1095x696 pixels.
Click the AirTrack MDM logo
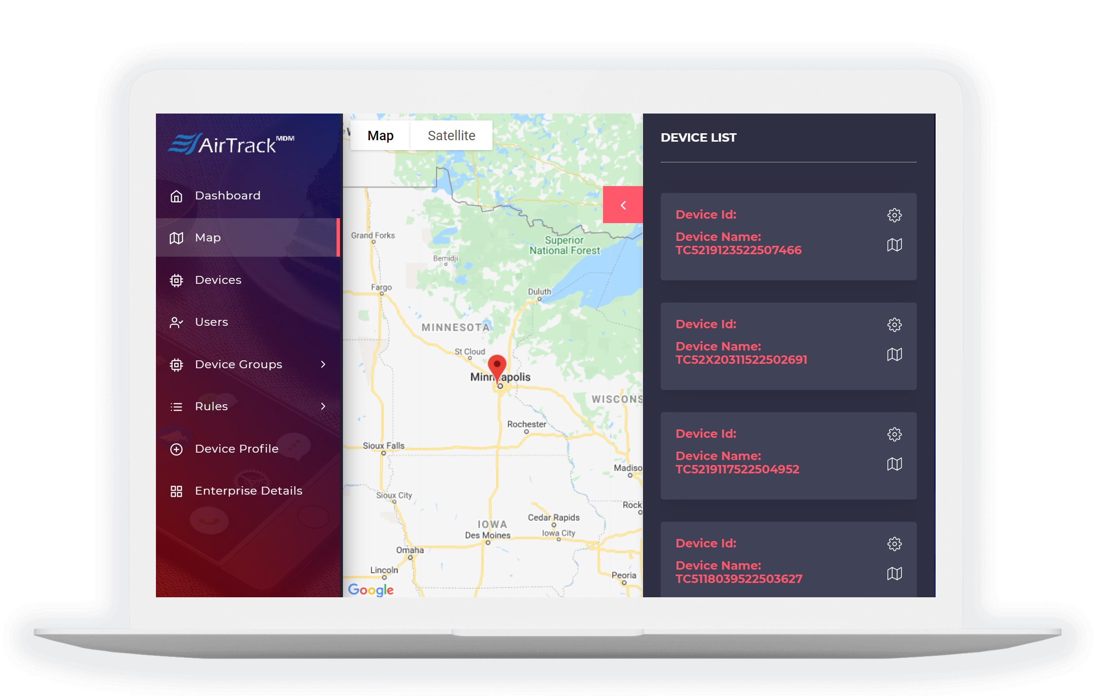tap(231, 144)
